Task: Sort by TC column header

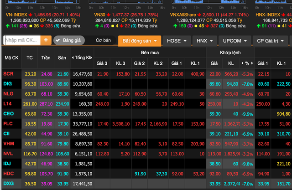Action: click(30, 58)
